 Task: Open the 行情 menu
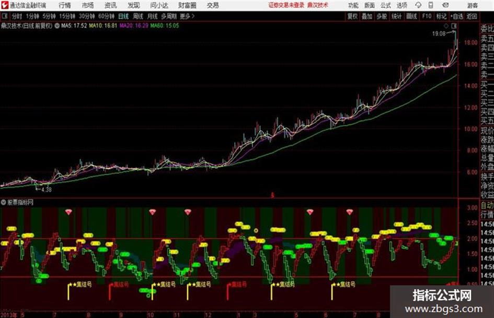[65, 5]
